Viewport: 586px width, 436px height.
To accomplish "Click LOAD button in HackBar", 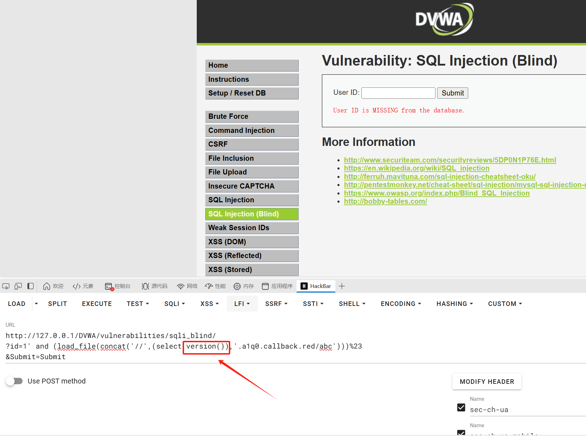I will pyautogui.click(x=17, y=304).
